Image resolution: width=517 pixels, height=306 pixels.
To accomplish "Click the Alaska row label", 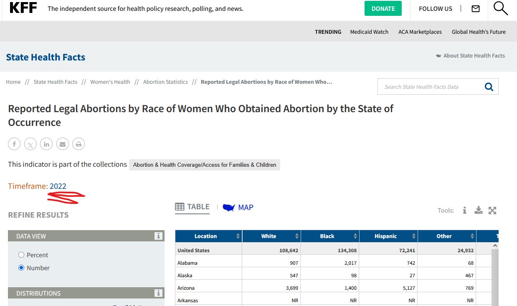I will 185,276.
